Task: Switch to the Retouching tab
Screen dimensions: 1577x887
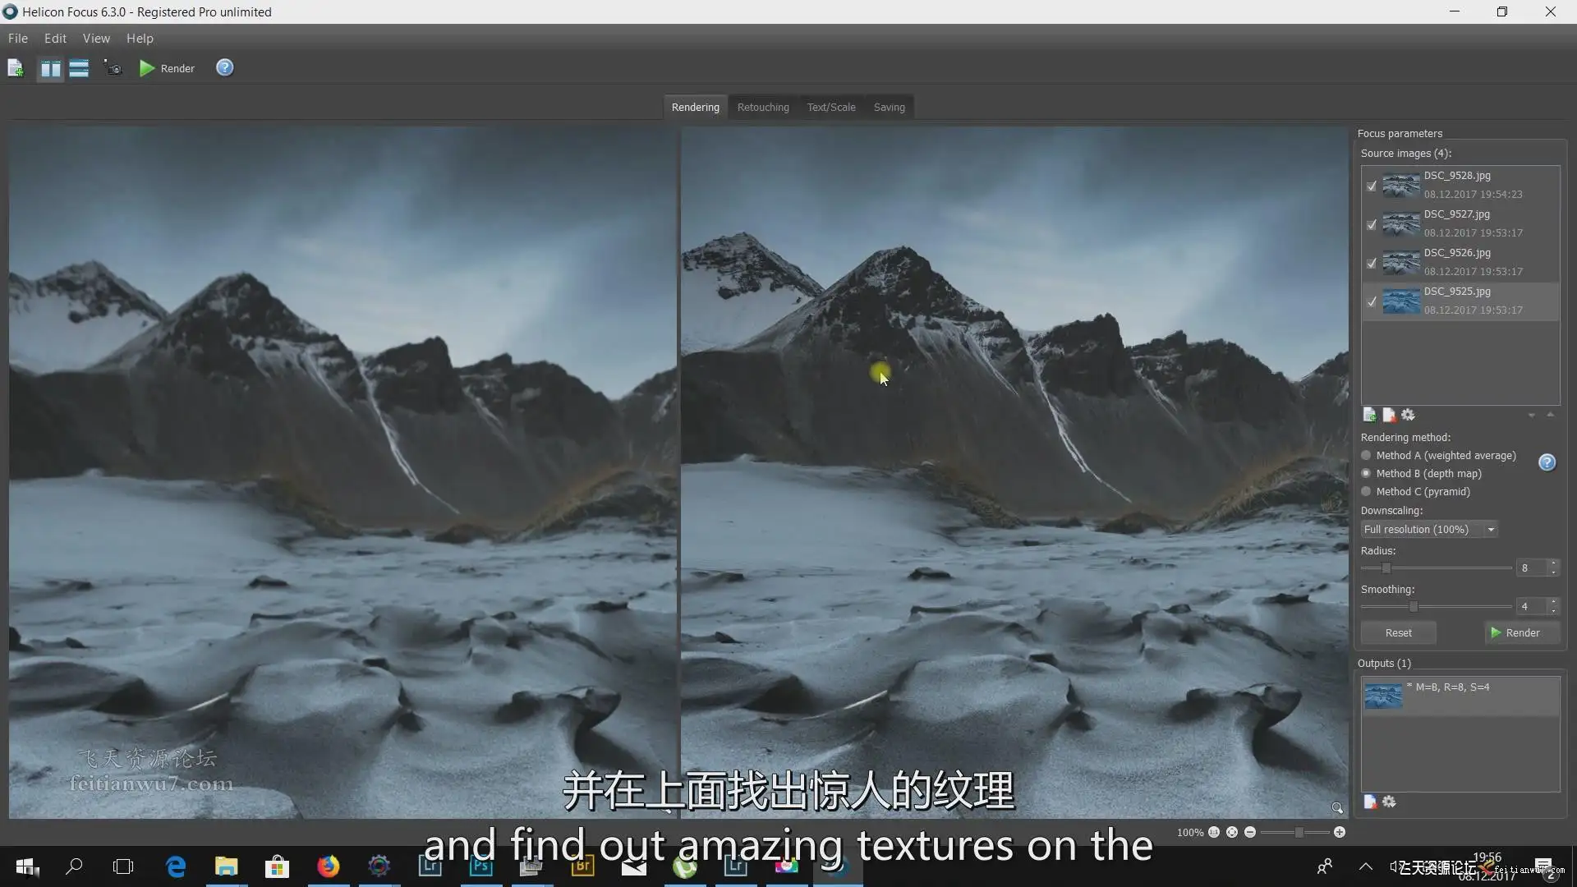Action: tap(762, 108)
